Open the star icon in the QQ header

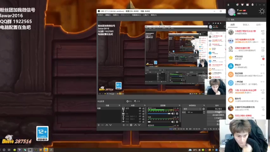(x=237, y=5)
